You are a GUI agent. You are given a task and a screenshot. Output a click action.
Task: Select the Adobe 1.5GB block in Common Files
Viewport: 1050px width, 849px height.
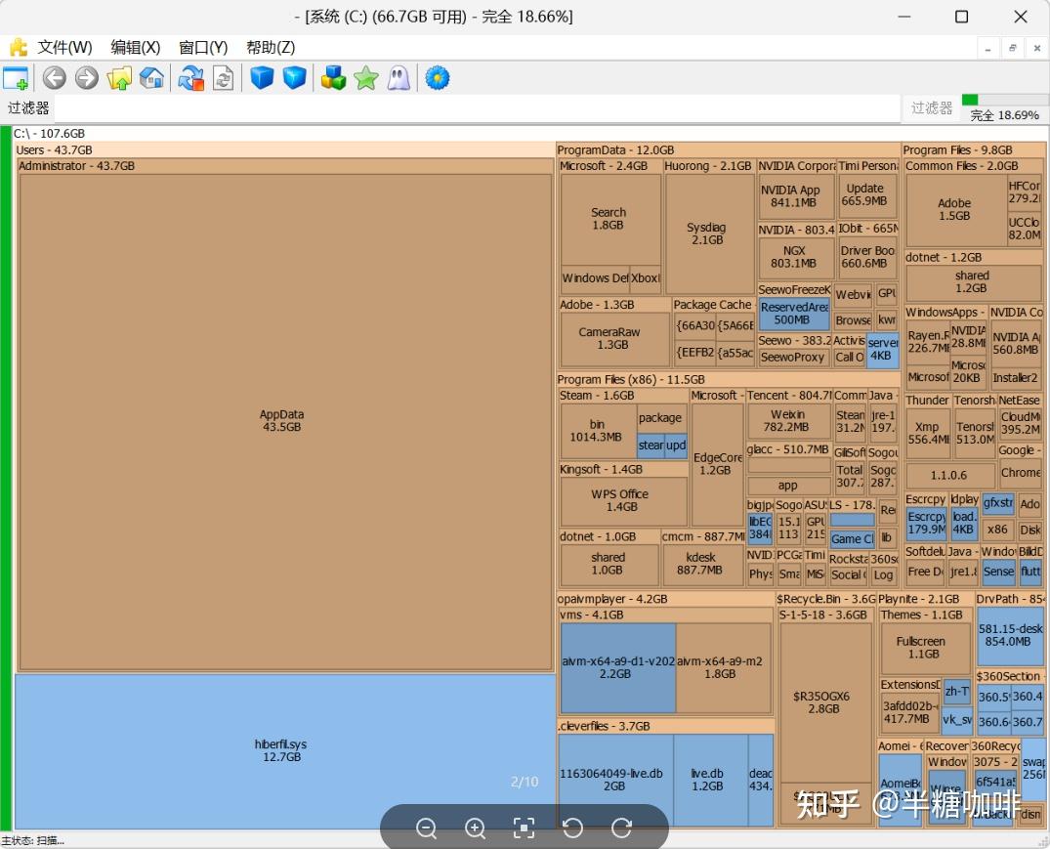[x=955, y=210]
